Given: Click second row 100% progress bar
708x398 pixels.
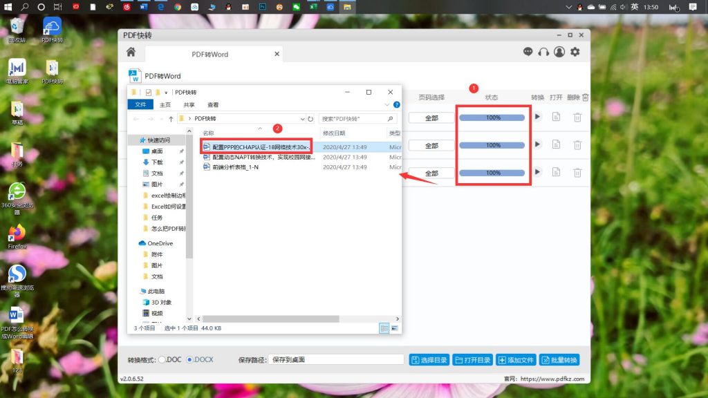Looking at the screenshot, I should [492, 145].
